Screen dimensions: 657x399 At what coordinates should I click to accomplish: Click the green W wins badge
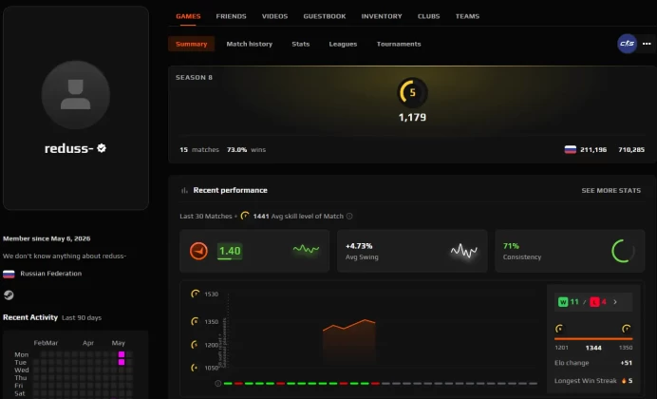(x=563, y=302)
